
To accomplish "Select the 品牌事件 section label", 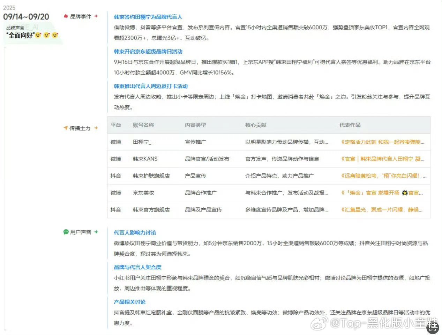I will [x=81, y=16].
